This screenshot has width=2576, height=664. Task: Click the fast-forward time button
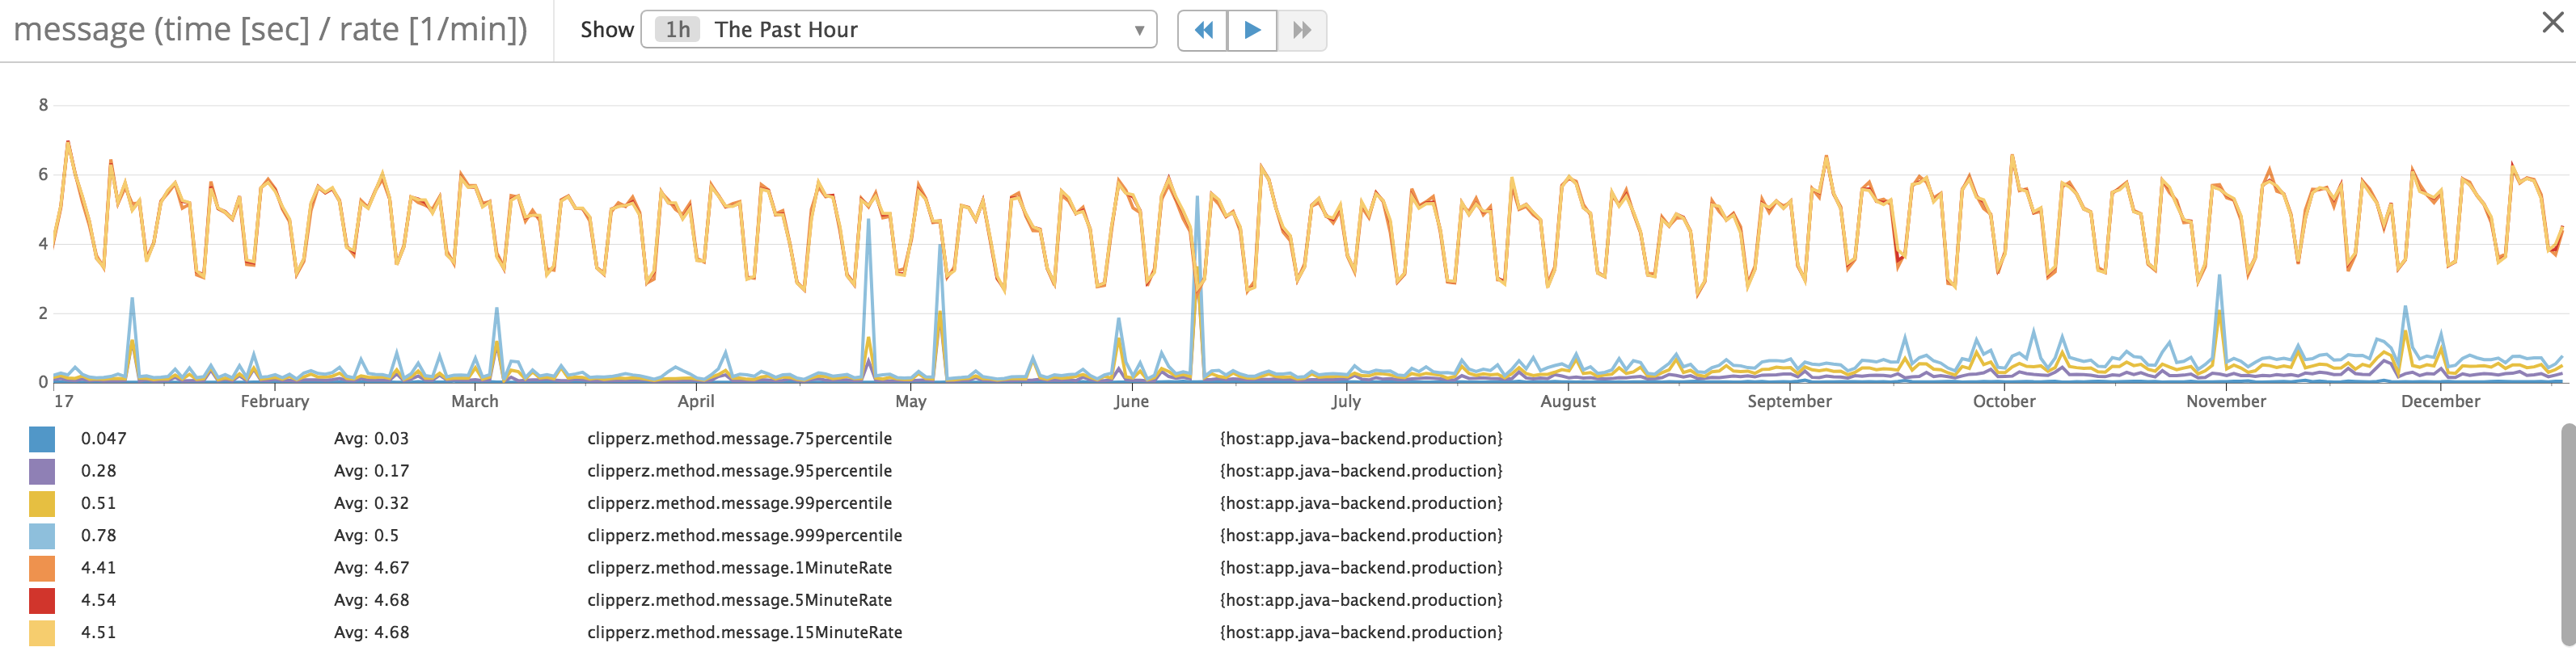tap(1302, 30)
